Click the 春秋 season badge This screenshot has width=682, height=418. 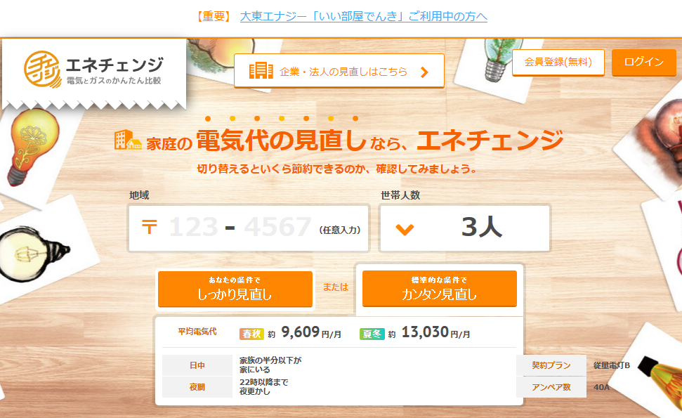tap(251, 334)
